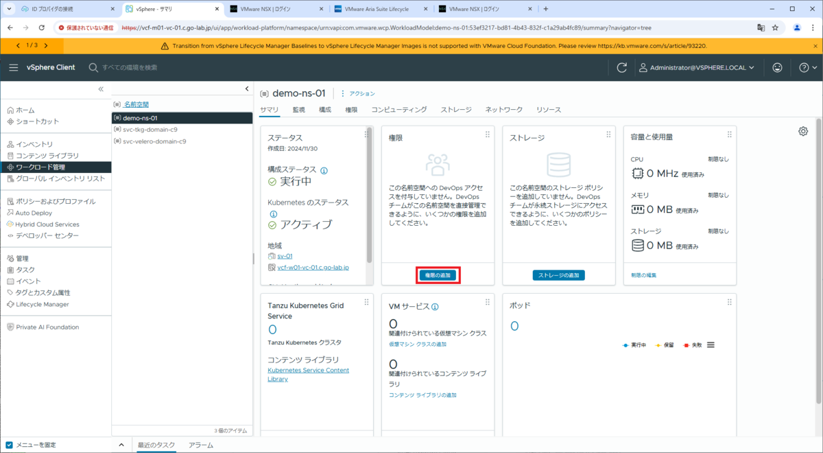Select demo-ns-01 in the namespace tree
This screenshot has width=823, height=453.
[182, 118]
